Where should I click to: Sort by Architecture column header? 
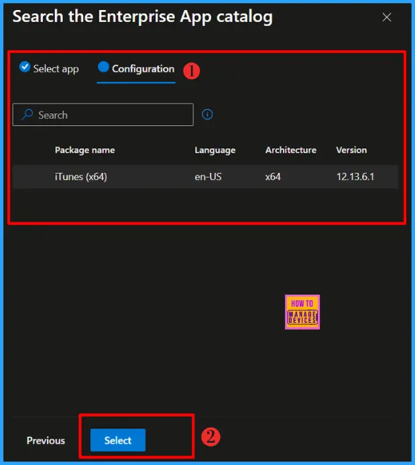coord(291,150)
